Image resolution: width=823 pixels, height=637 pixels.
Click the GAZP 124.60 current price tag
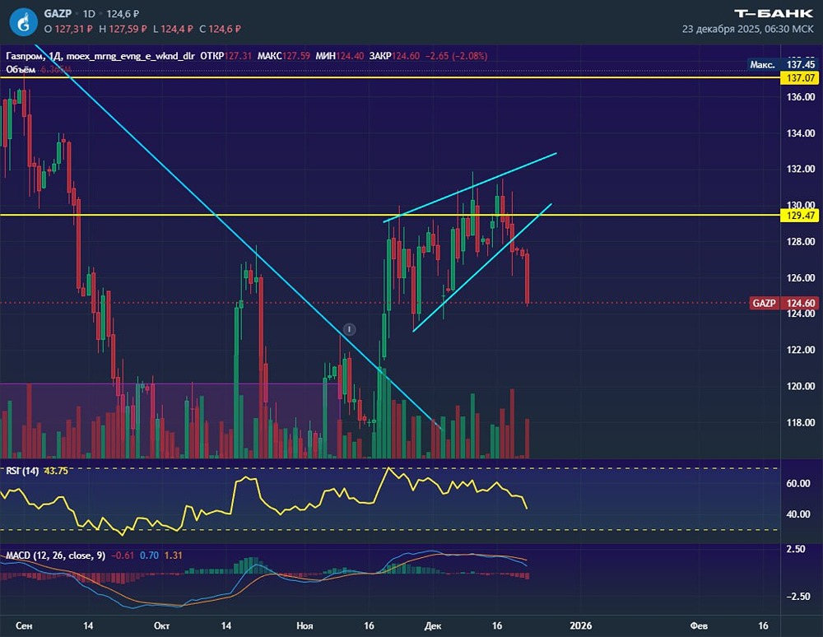click(784, 303)
